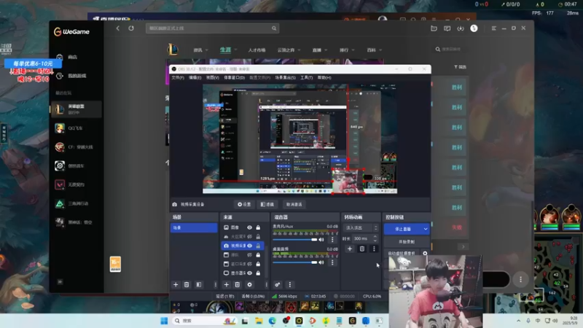Viewport: 583px width, 328px height.
Task: Add a new source in OBS
Action: [x=226, y=284]
